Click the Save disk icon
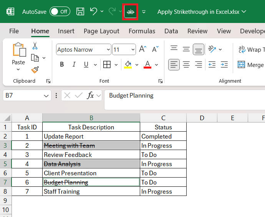This screenshot has width=265, height=217. pyautogui.click(x=80, y=11)
